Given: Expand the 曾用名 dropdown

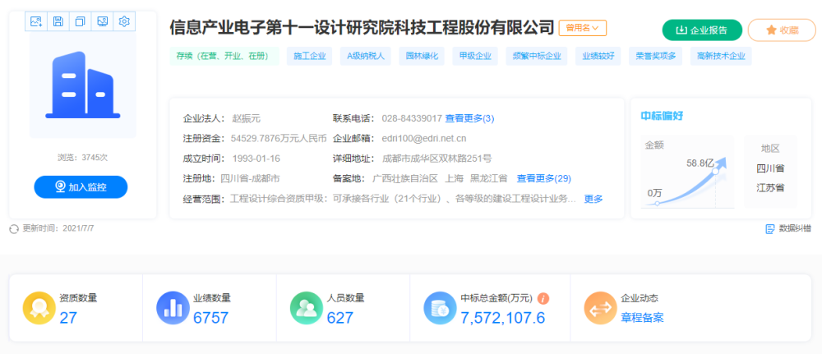Looking at the screenshot, I should click(x=583, y=28).
